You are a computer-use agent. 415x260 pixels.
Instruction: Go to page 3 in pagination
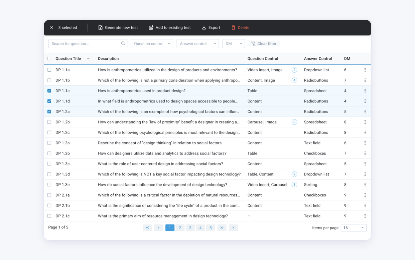coord(190,228)
